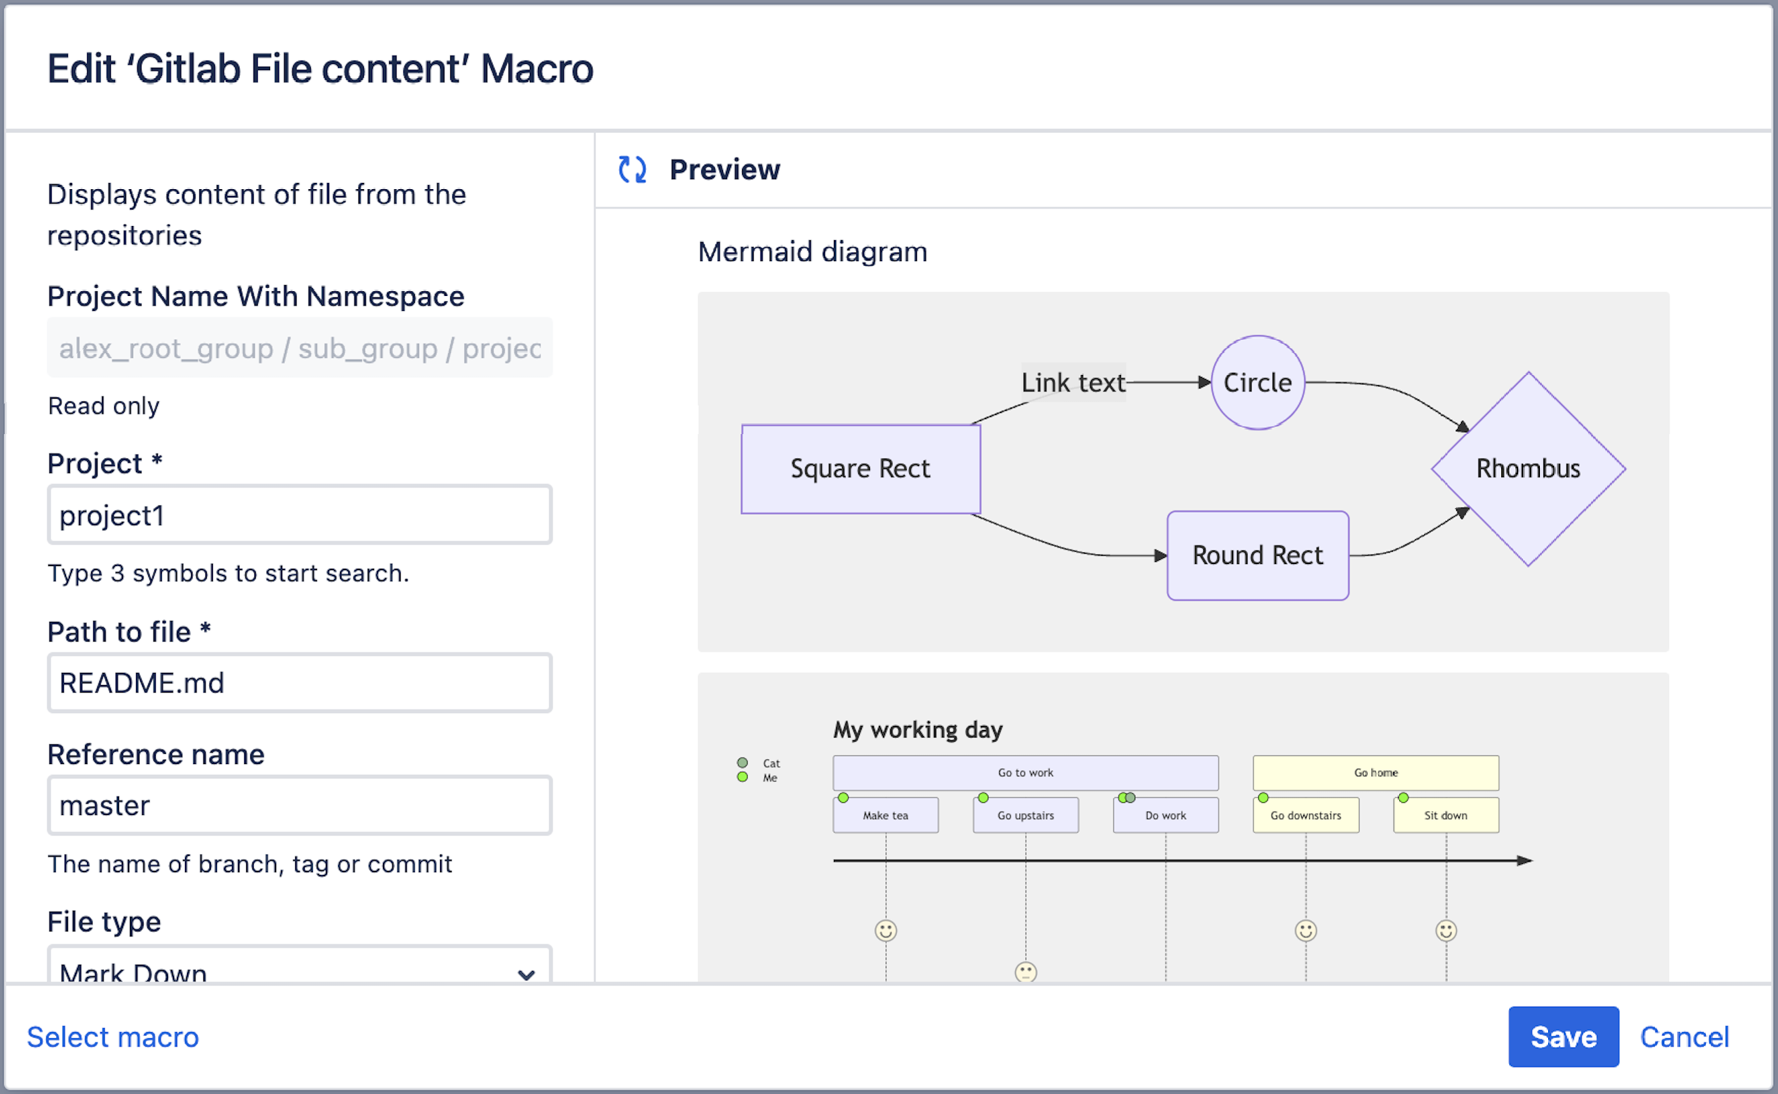This screenshot has height=1094, width=1778.
Task: Open the File type dropdown chevron
Action: click(x=526, y=973)
